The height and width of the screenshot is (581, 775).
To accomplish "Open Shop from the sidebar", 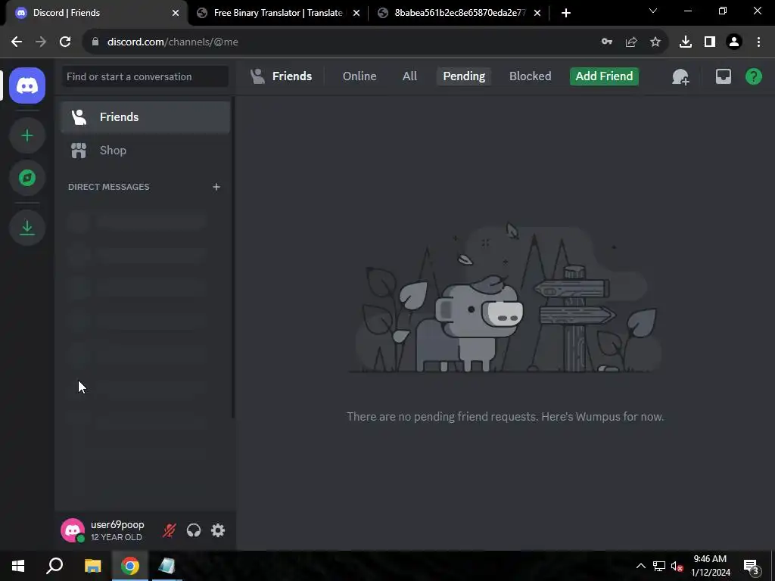I will click(x=145, y=151).
